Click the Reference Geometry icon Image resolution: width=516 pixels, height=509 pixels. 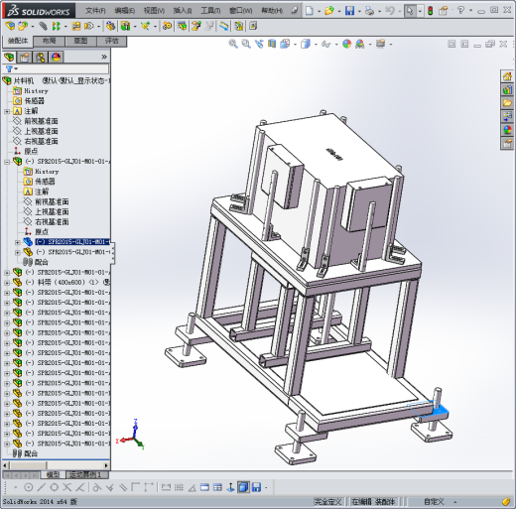pos(145,26)
